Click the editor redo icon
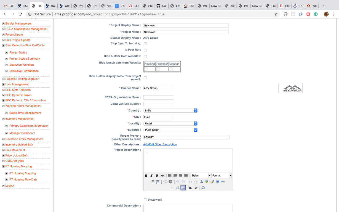 (x=183, y=182)
